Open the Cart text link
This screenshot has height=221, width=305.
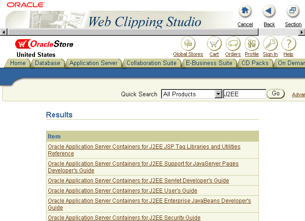[x=214, y=54]
